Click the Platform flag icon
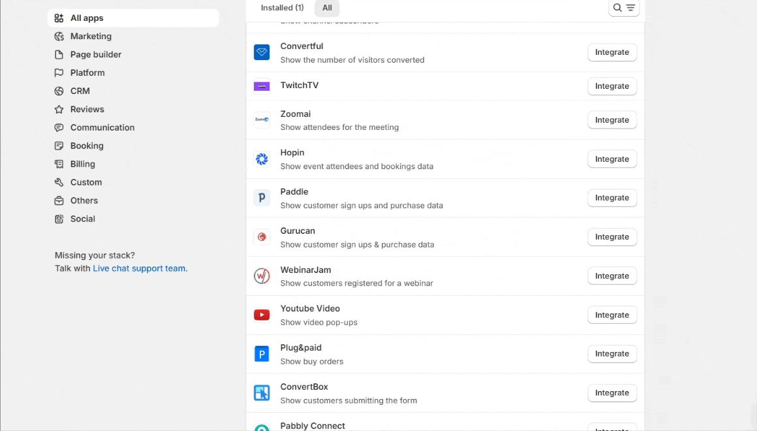 [59, 72]
